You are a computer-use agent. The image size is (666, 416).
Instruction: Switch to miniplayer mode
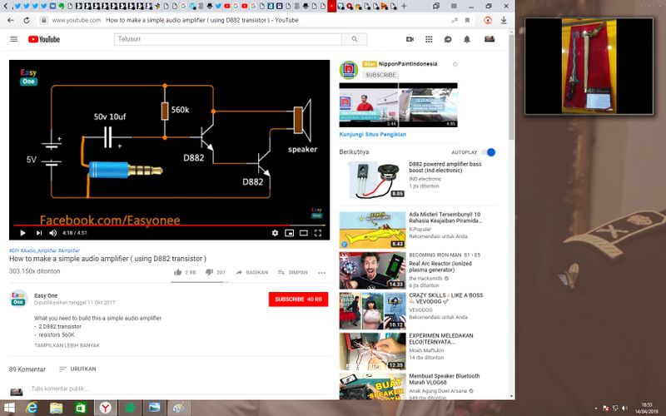point(289,233)
